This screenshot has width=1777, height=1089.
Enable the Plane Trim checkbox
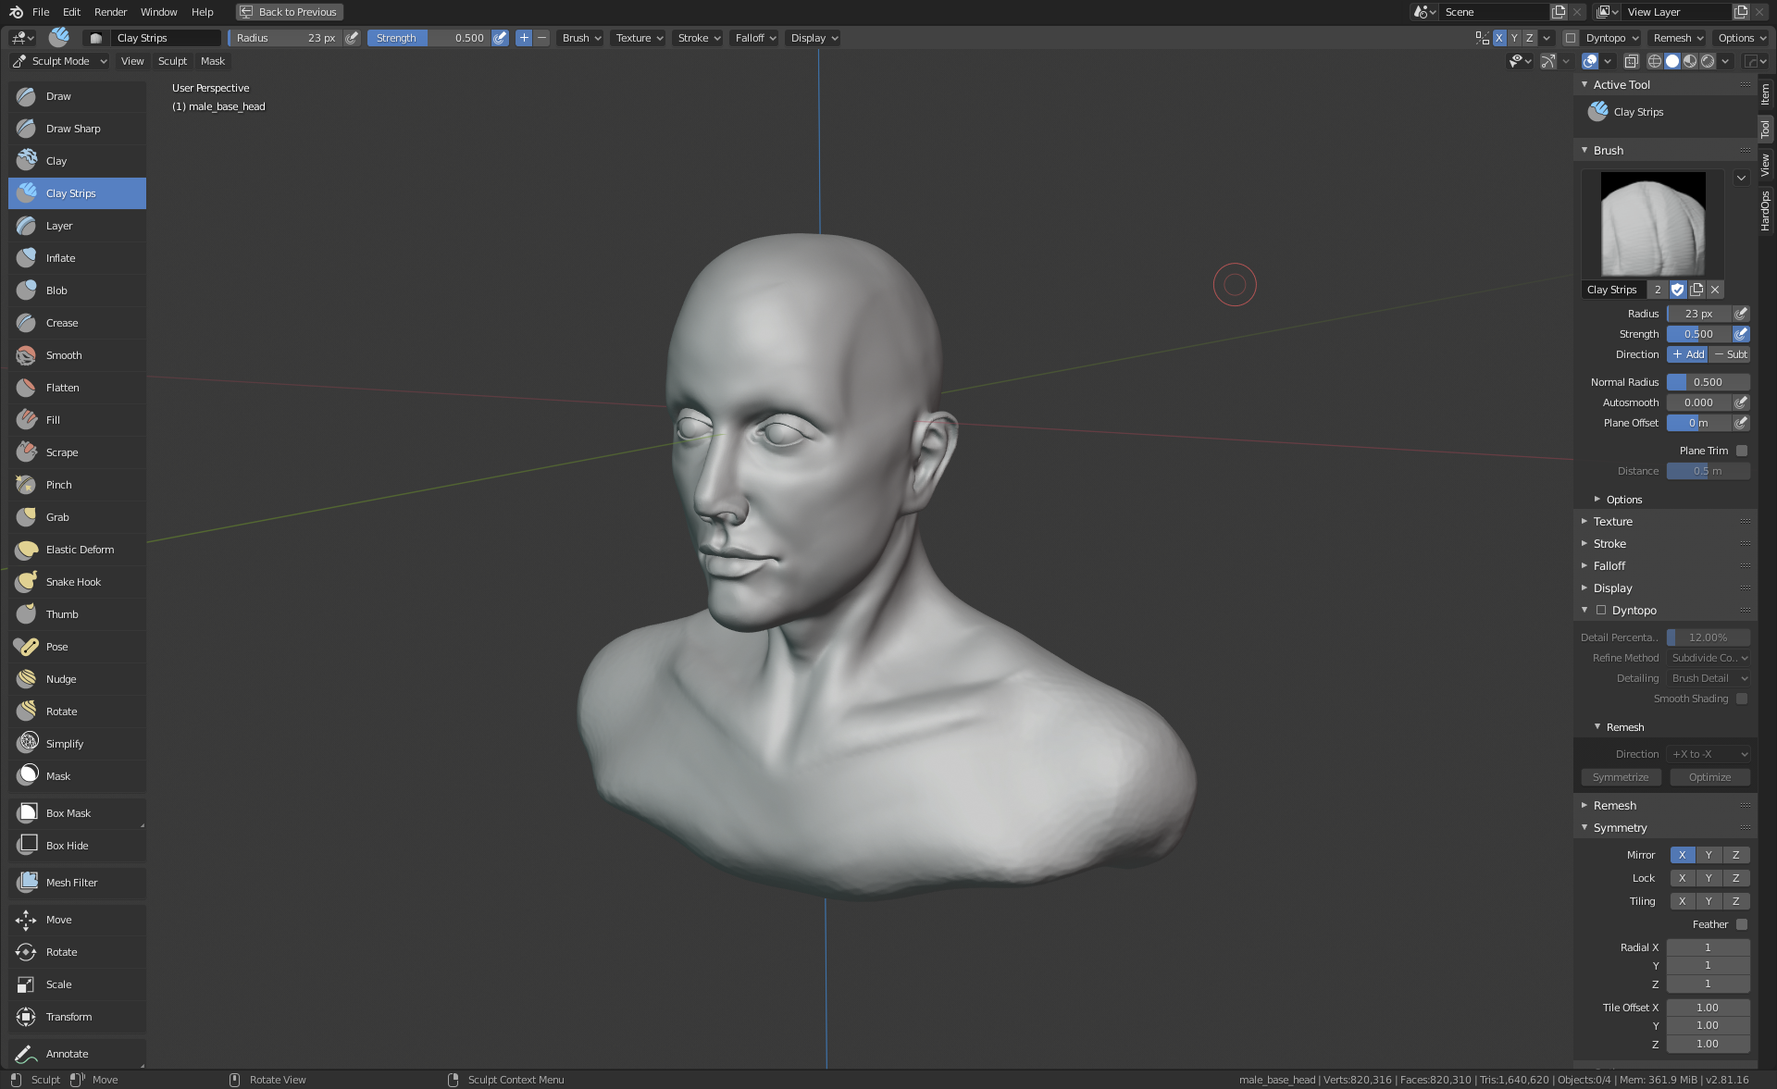pos(1742,451)
